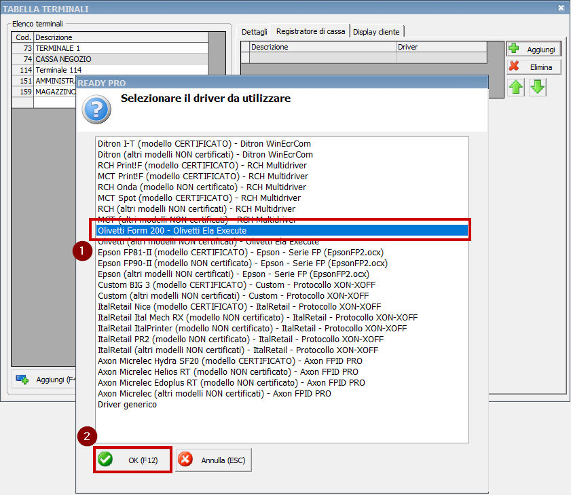Click the Cod. column header
Screen dimensions: 571x495
(x=23, y=37)
